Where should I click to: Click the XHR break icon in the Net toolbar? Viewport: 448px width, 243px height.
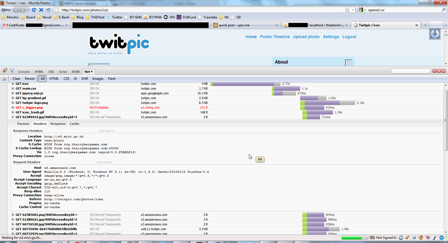[x=4, y=79]
